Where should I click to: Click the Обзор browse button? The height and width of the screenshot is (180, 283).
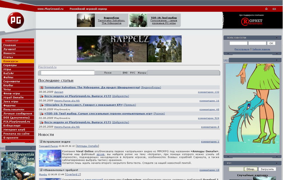point(251,169)
